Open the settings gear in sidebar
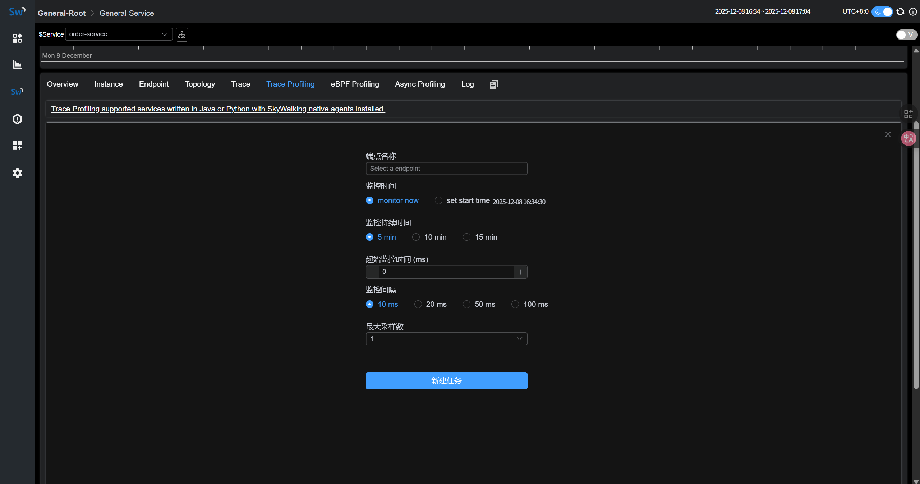The width and height of the screenshot is (920, 484). tap(17, 173)
